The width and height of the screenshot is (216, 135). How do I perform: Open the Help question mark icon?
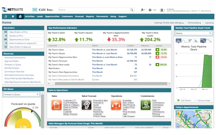(150, 10)
